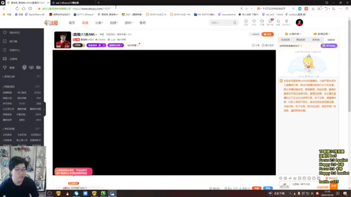Select Live in navigation
Screen dimensions: 351x197
85,23
